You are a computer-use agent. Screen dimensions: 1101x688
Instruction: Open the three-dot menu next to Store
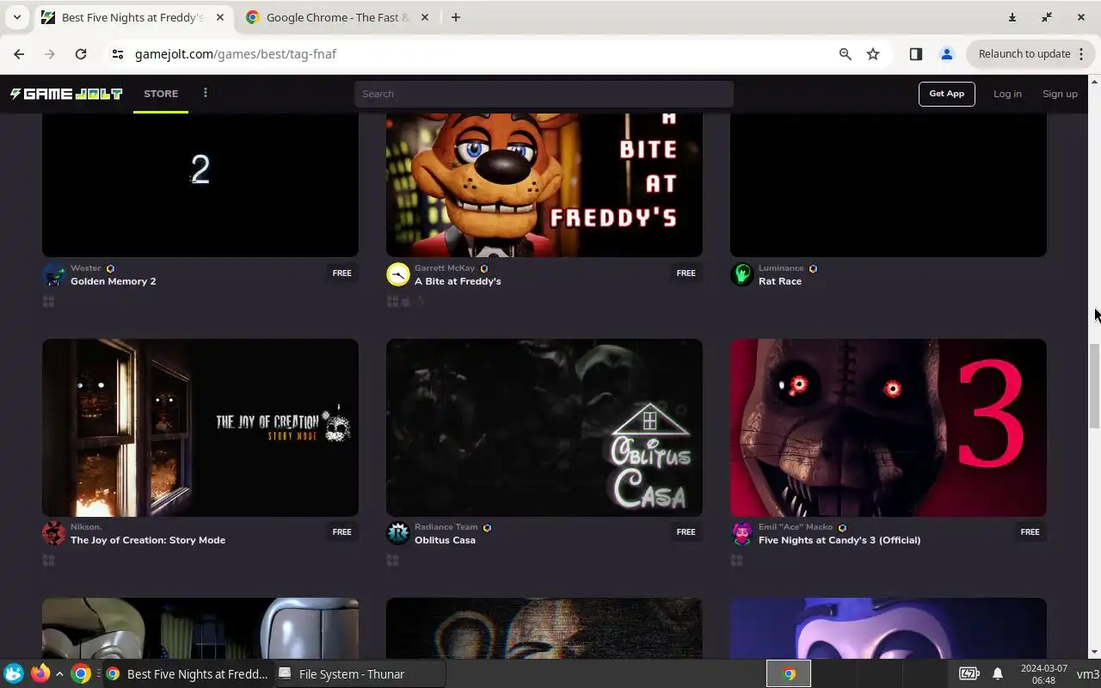[205, 93]
